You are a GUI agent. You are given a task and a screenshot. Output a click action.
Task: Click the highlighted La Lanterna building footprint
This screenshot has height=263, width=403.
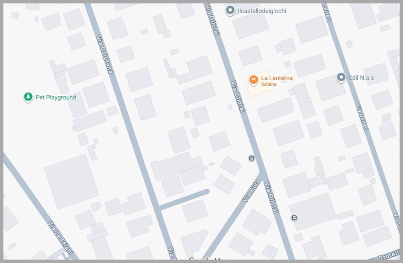point(259,83)
